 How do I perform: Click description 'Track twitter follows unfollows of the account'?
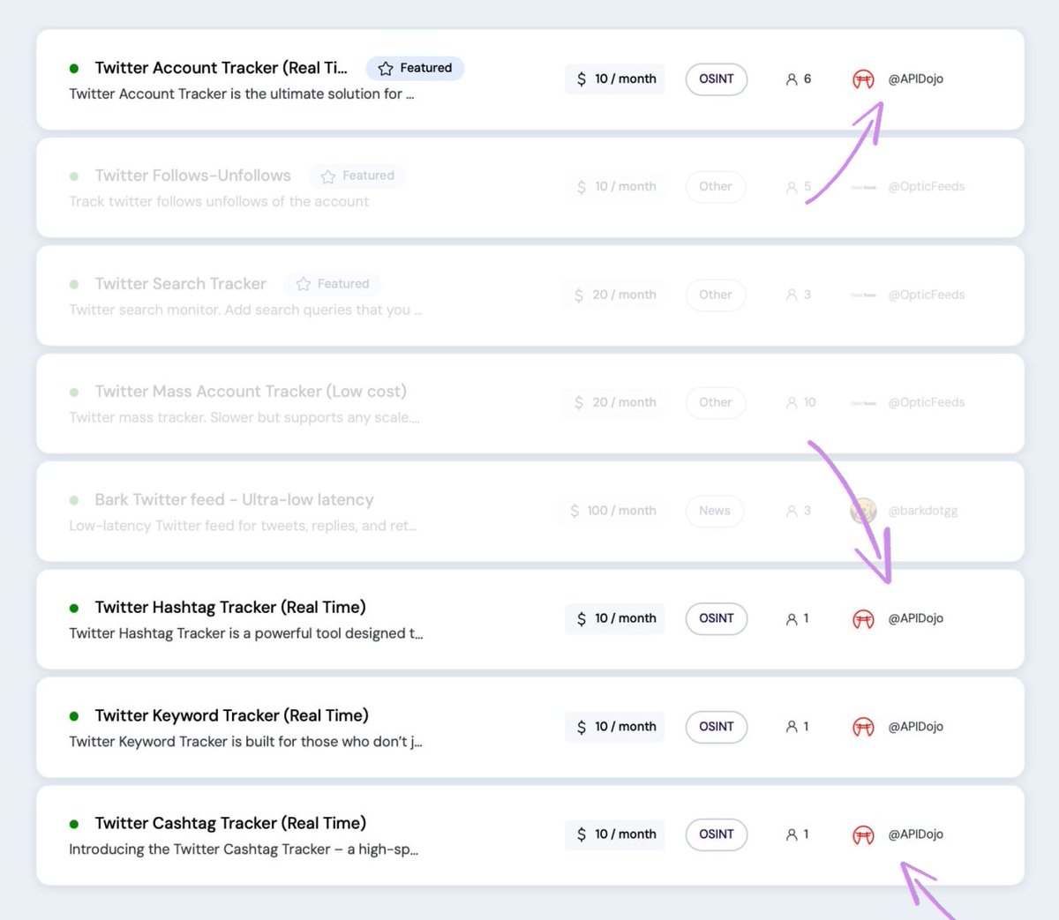[x=219, y=202]
